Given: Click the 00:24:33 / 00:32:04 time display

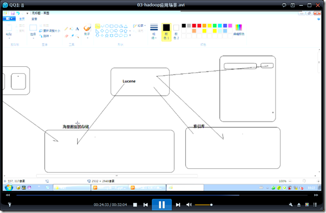Looking at the screenshot, I should point(110,205).
